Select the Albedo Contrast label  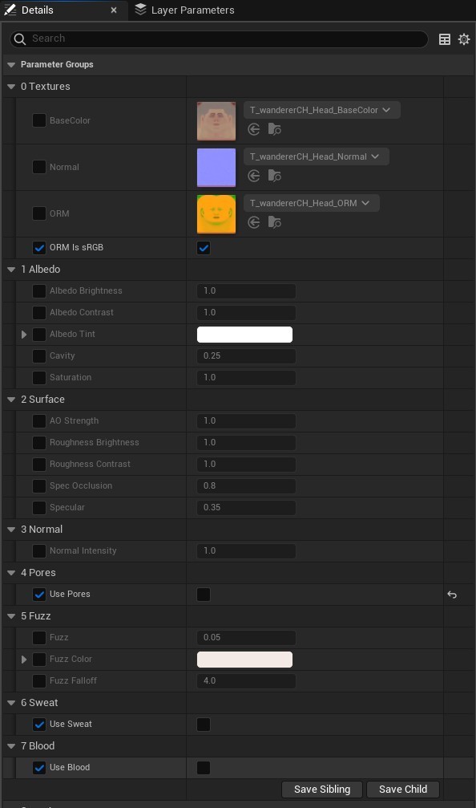[81, 313]
